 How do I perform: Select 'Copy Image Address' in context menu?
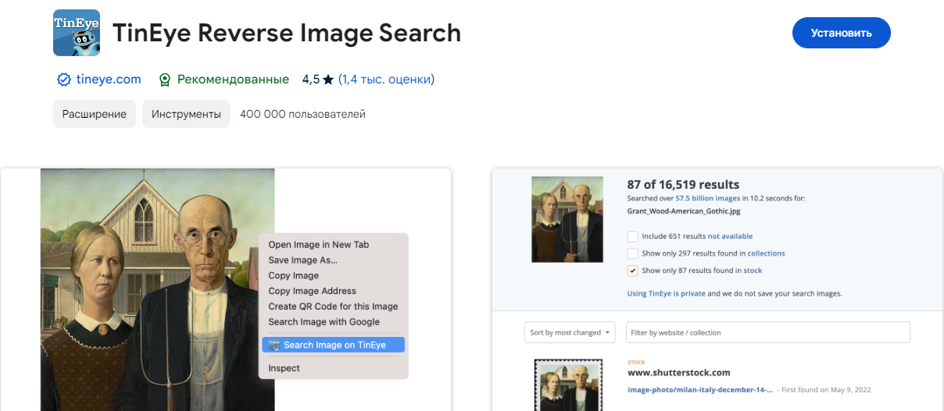(312, 291)
